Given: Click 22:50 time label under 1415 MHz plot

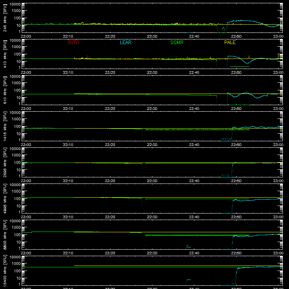Looking at the screenshot, I should (236, 145).
